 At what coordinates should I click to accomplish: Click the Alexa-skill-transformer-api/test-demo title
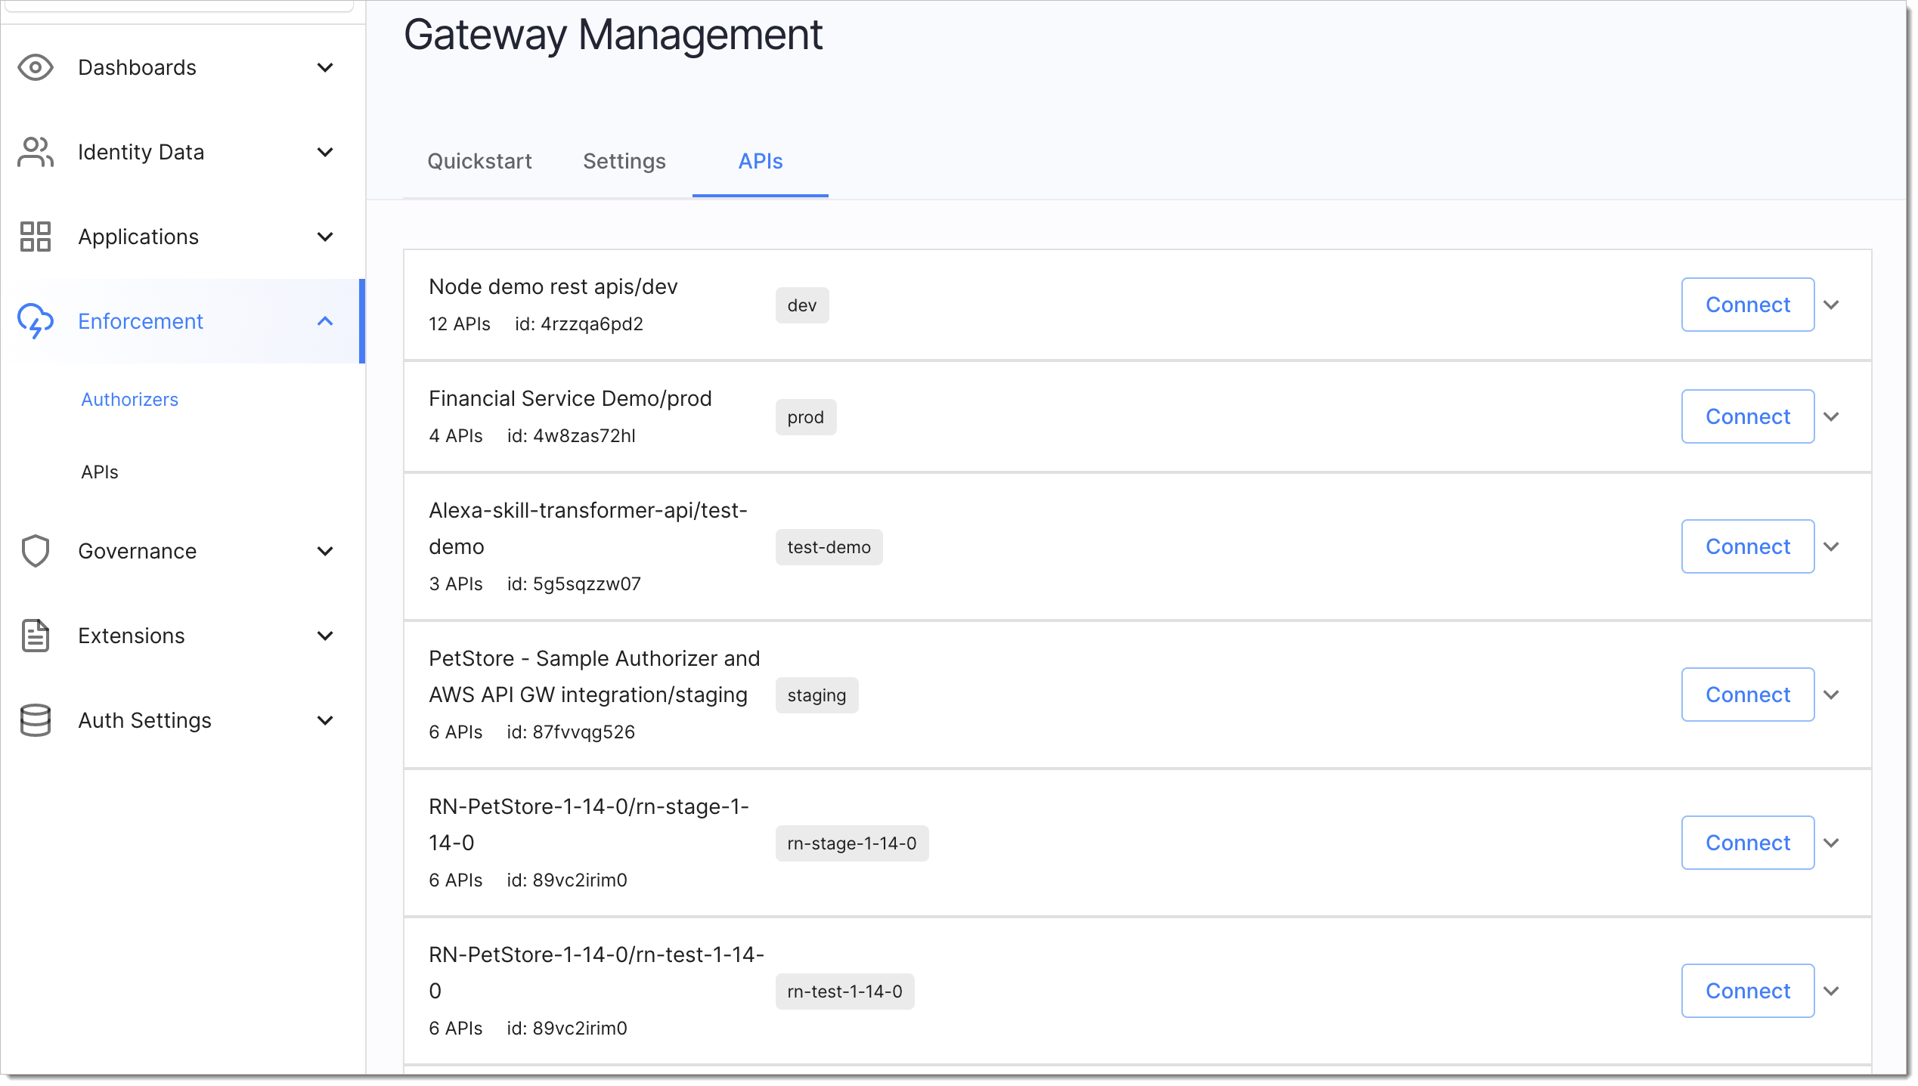coord(588,529)
